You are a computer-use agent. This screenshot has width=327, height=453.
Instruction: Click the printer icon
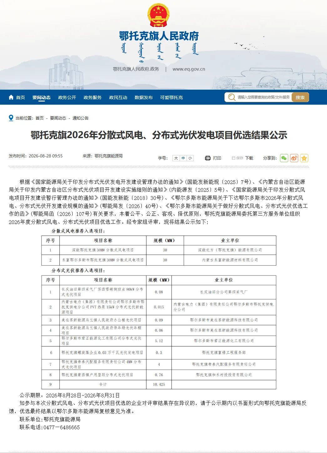coord(208,158)
